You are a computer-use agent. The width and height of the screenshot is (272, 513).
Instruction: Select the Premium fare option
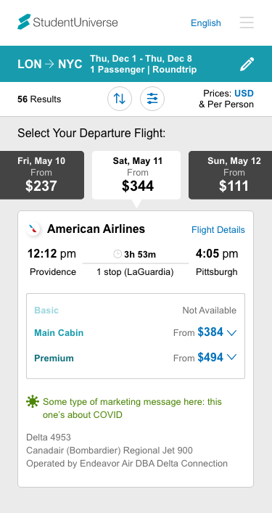[x=136, y=358]
